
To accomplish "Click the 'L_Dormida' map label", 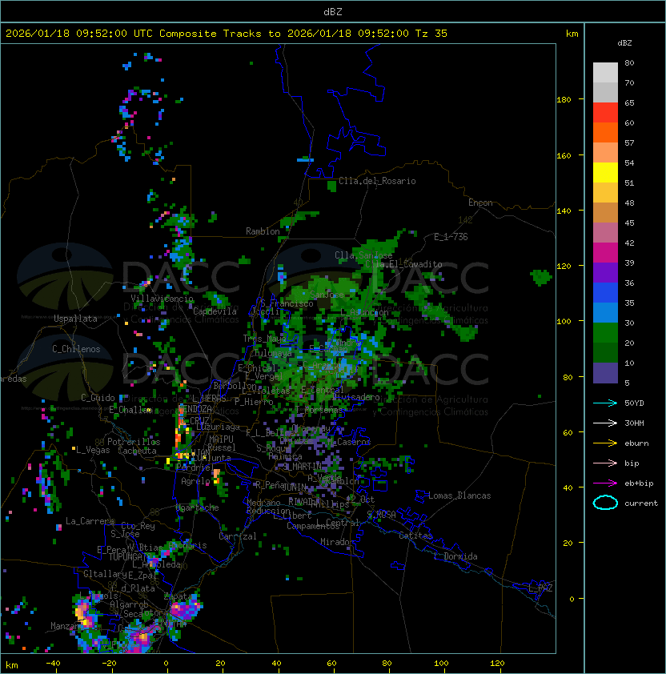I will click(455, 556).
